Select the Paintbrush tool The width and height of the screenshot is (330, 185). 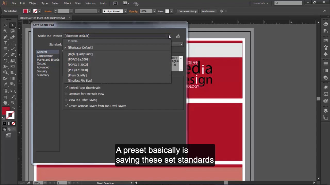[12, 49]
